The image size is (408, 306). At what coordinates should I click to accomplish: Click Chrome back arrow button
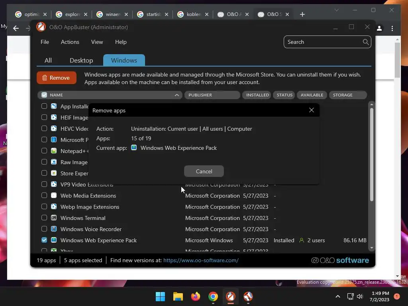[x=16, y=28]
